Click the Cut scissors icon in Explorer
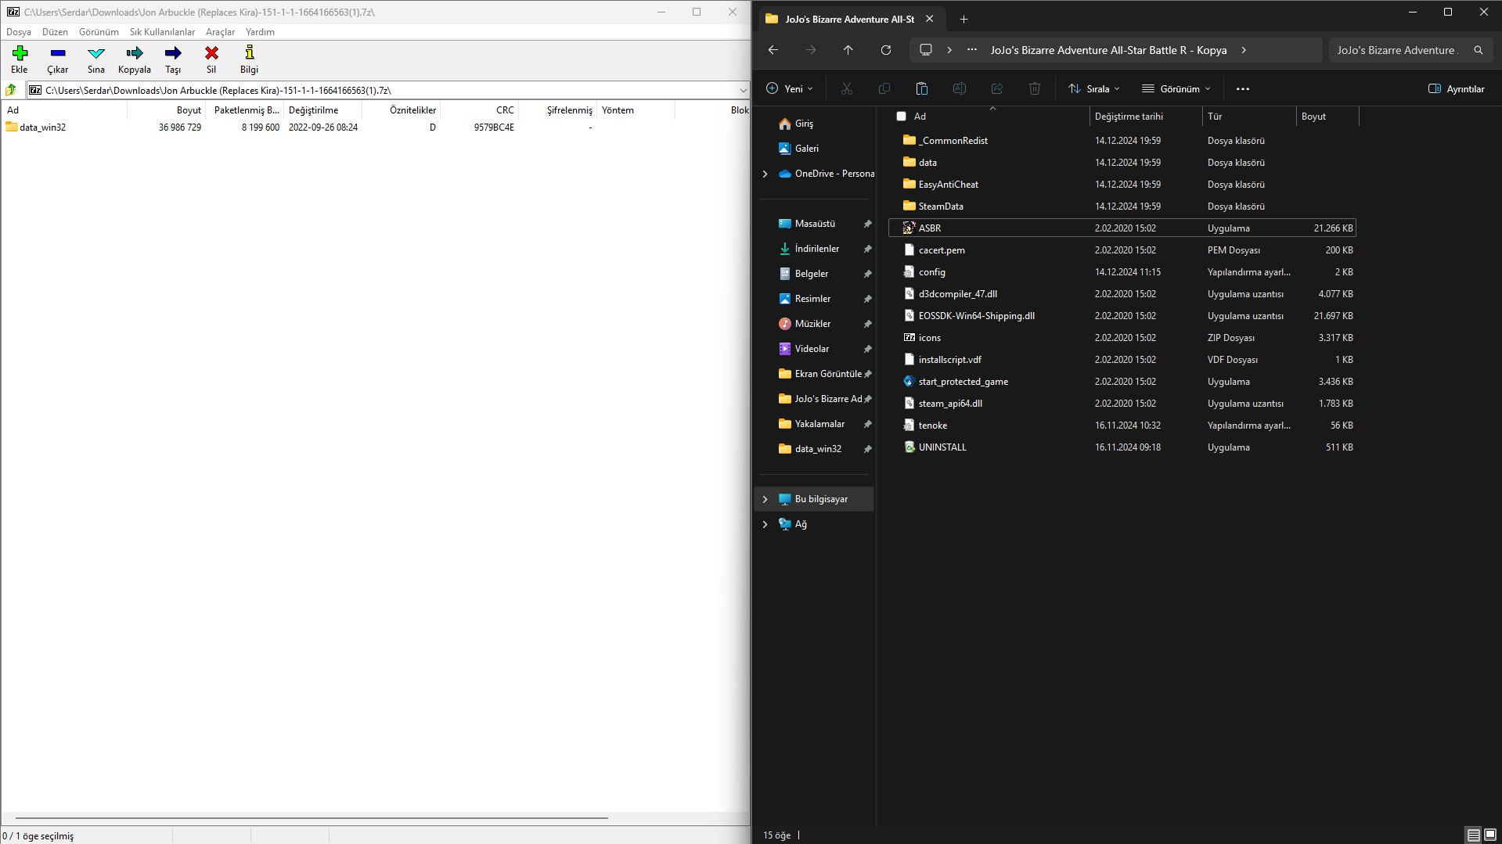The height and width of the screenshot is (844, 1502). coord(847,88)
